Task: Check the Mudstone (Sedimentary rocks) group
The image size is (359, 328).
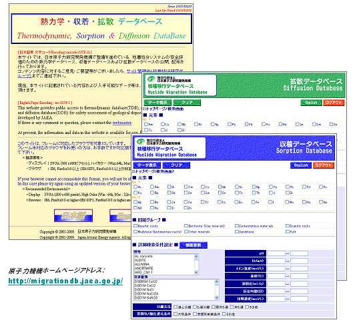Action: 135,232
